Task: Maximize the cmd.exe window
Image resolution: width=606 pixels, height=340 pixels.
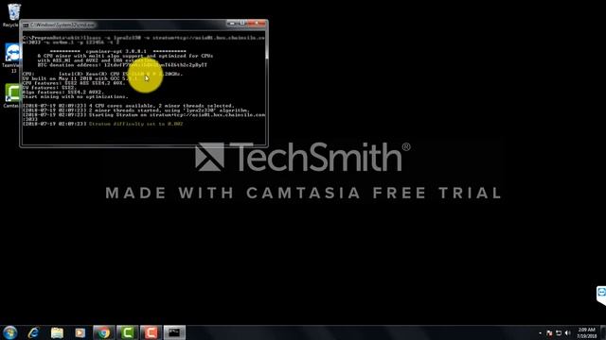Action: [242, 24]
